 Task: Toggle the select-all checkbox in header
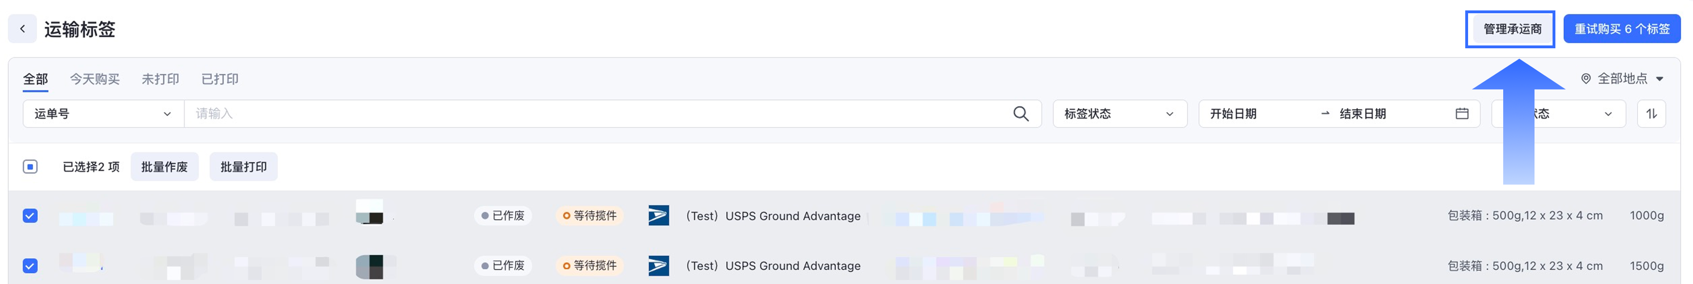tap(30, 167)
